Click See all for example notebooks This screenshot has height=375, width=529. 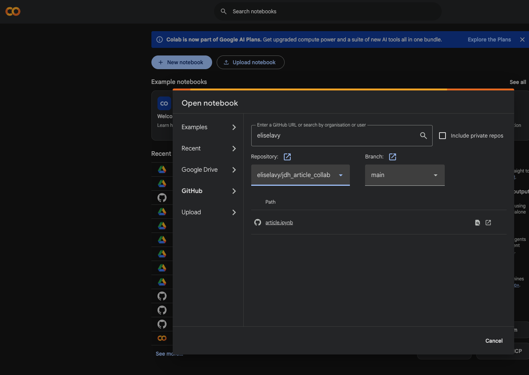(x=518, y=82)
